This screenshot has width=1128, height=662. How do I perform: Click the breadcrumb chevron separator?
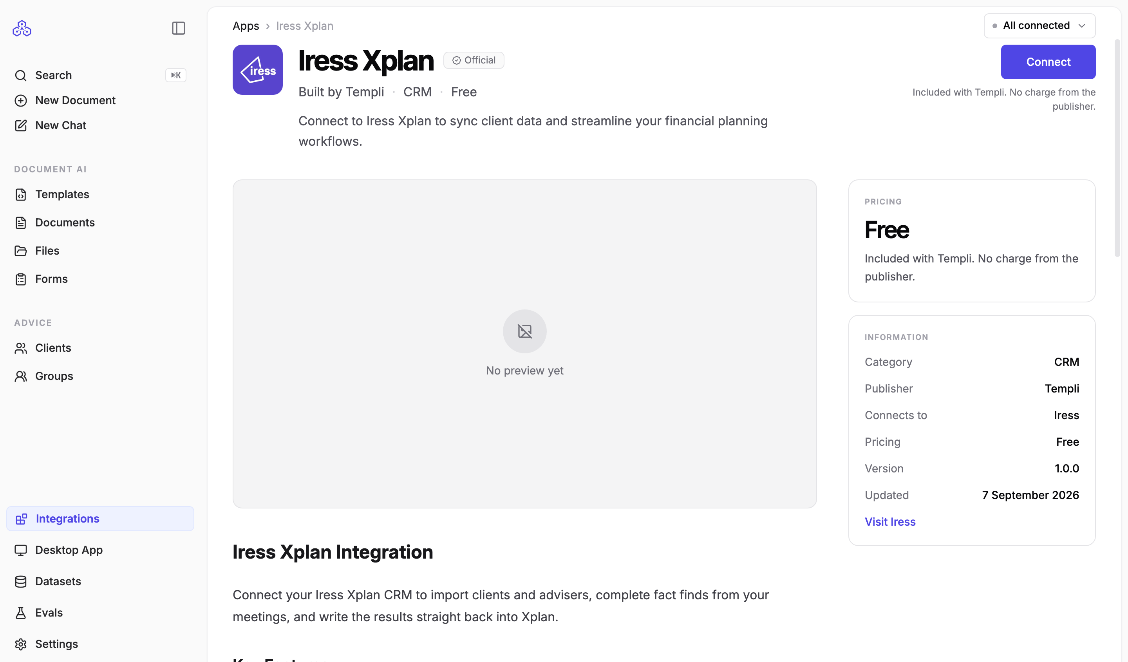[268, 26]
